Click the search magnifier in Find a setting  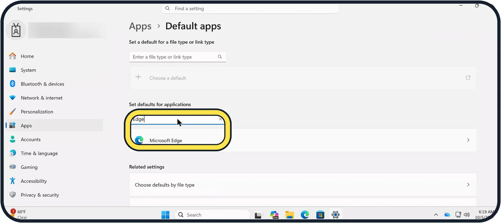(x=168, y=9)
